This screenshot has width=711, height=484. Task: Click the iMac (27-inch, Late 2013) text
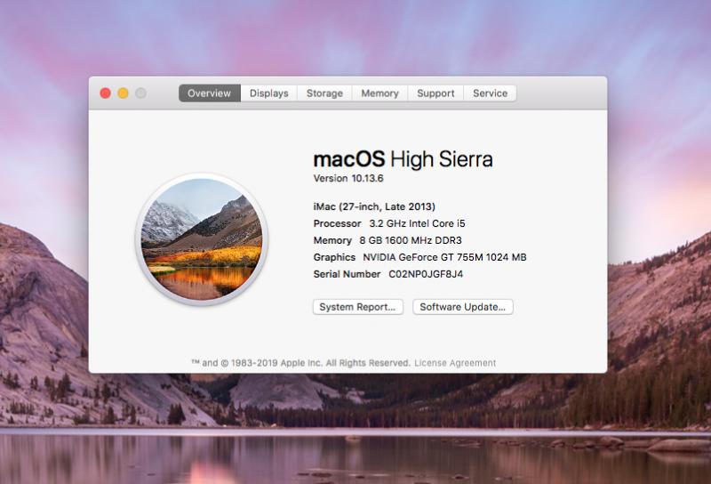point(374,206)
